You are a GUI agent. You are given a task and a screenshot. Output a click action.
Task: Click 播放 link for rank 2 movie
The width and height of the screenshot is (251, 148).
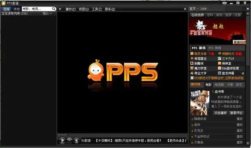[x=239, y=119]
